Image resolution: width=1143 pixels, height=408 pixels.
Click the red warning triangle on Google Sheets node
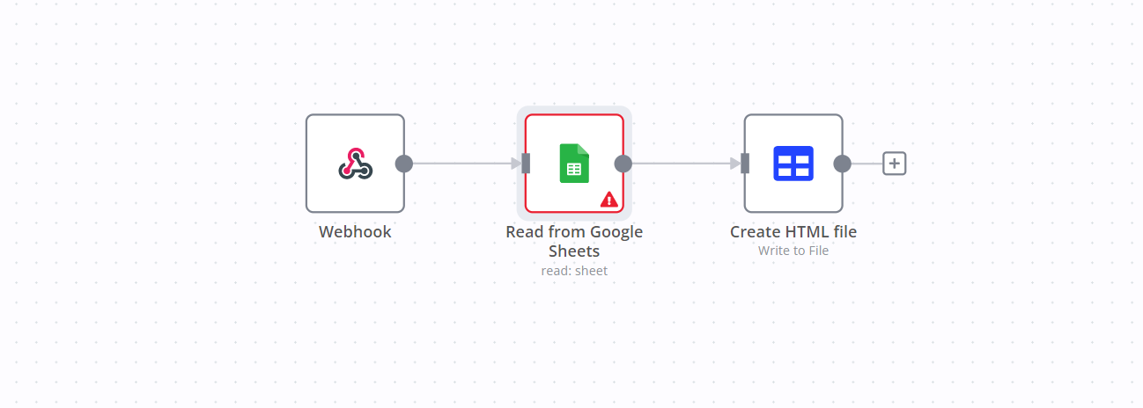click(608, 200)
